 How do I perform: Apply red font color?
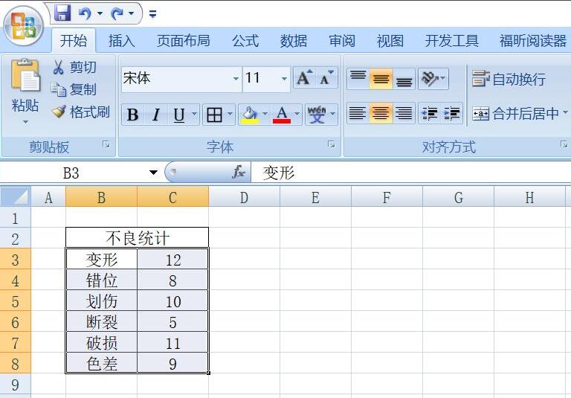click(x=282, y=115)
